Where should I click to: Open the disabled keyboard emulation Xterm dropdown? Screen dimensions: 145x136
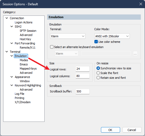(67, 54)
